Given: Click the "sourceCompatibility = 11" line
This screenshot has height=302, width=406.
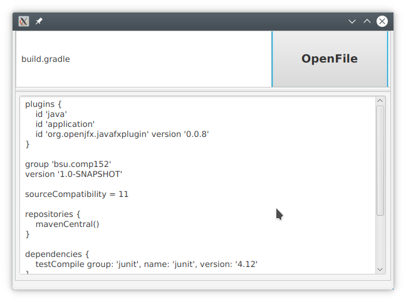Looking at the screenshot, I should tap(76, 194).
